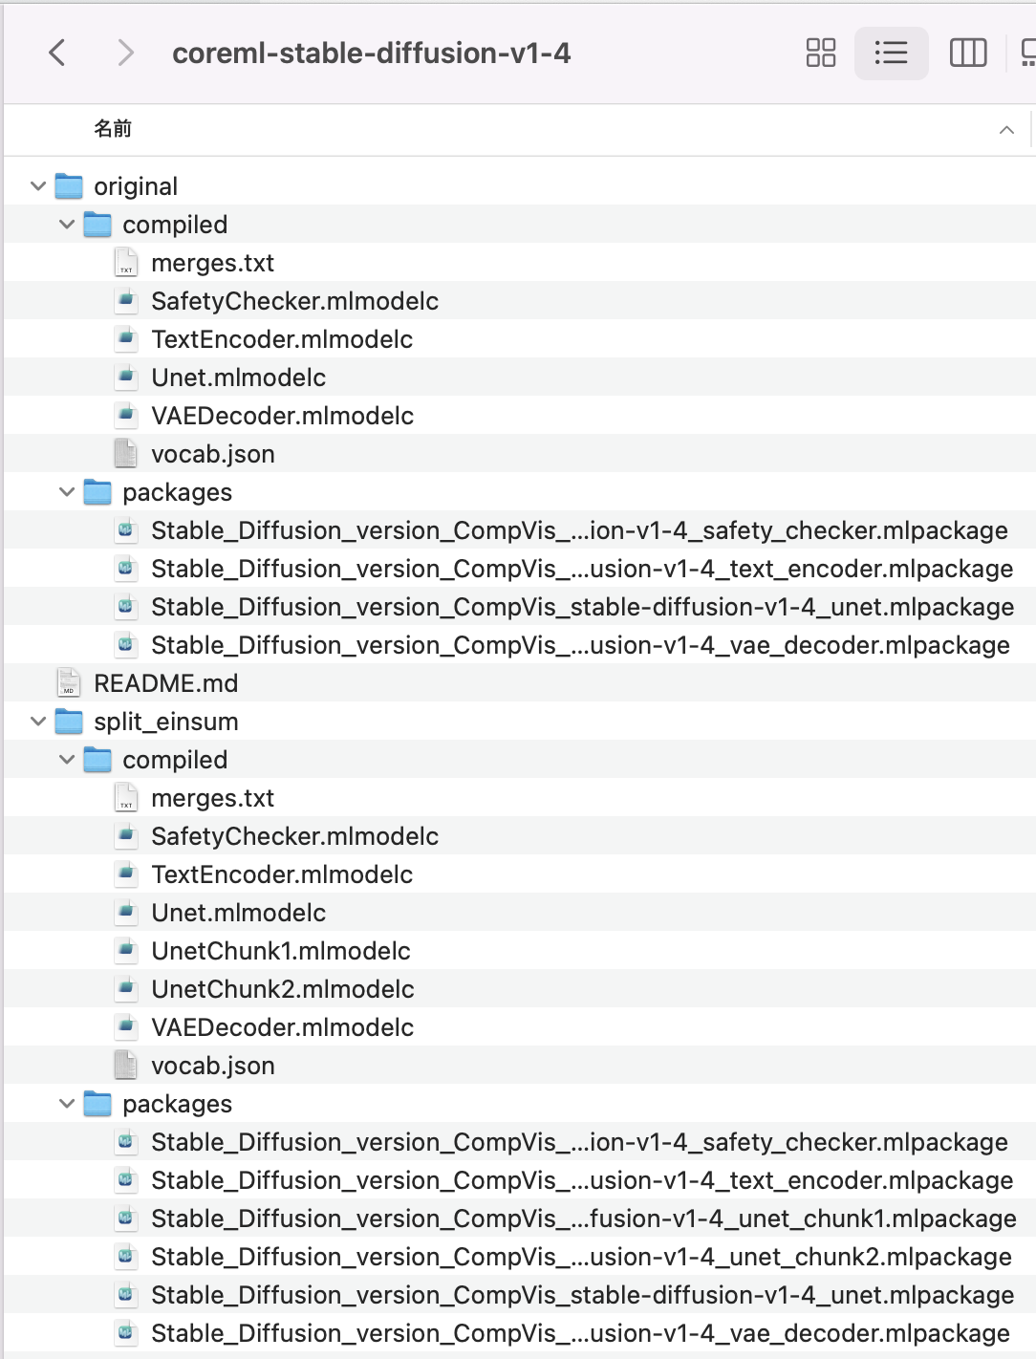1036x1359 pixels.
Task: Select UnetChunk2.mlmodelc file icon
Action: (x=126, y=989)
